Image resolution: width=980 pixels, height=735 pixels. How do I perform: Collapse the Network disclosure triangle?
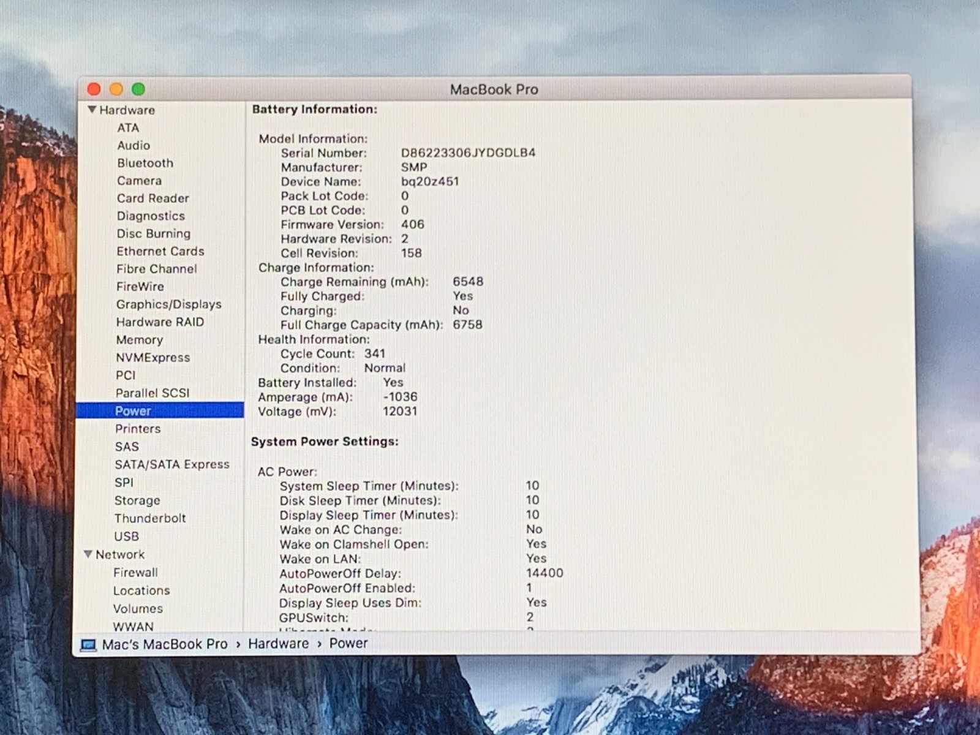pyautogui.click(x=88, y=554)
